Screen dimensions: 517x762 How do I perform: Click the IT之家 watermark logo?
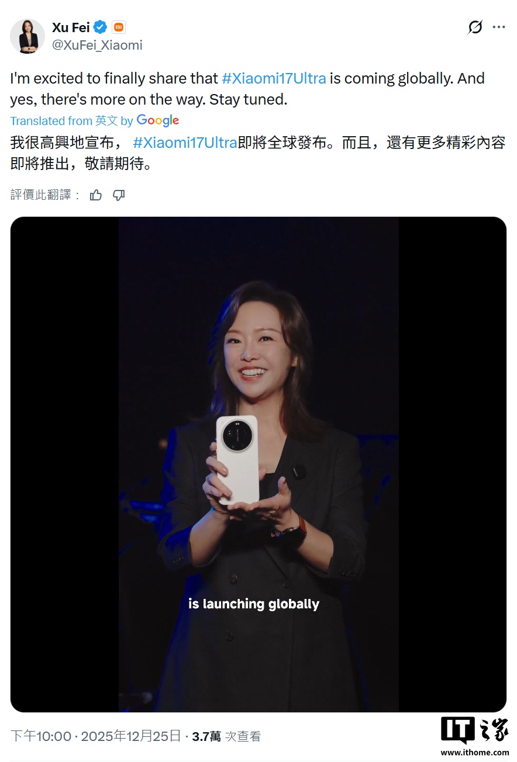click(x=474, y=730)
